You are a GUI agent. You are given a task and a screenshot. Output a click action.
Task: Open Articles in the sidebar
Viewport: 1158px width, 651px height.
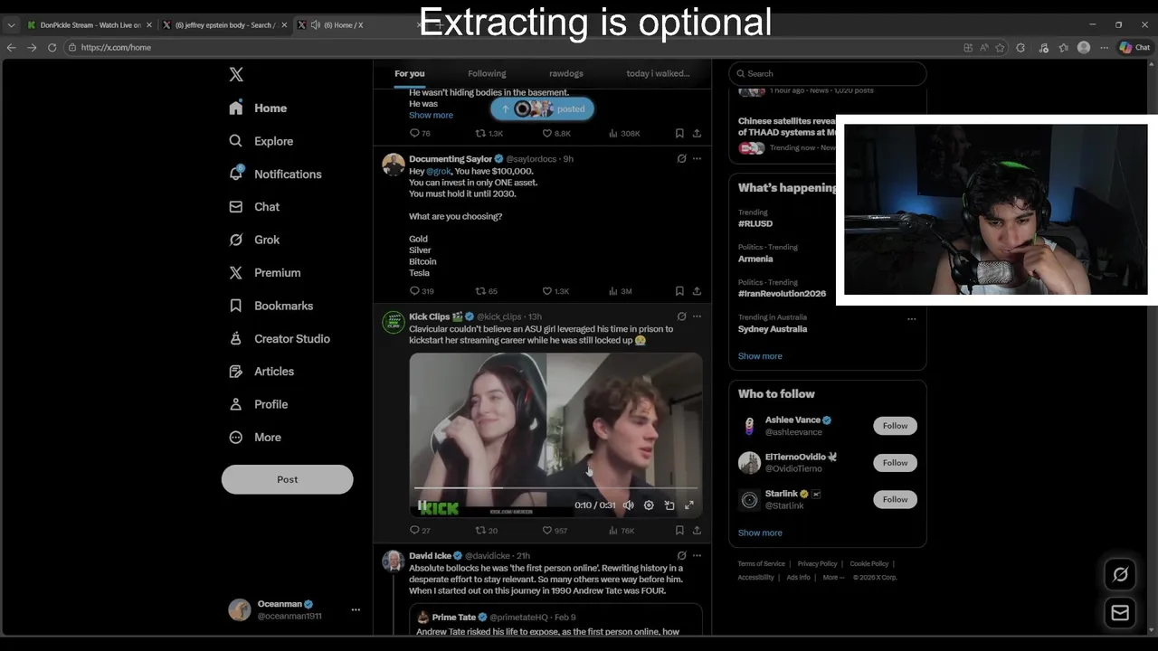[x=261, y=371]
